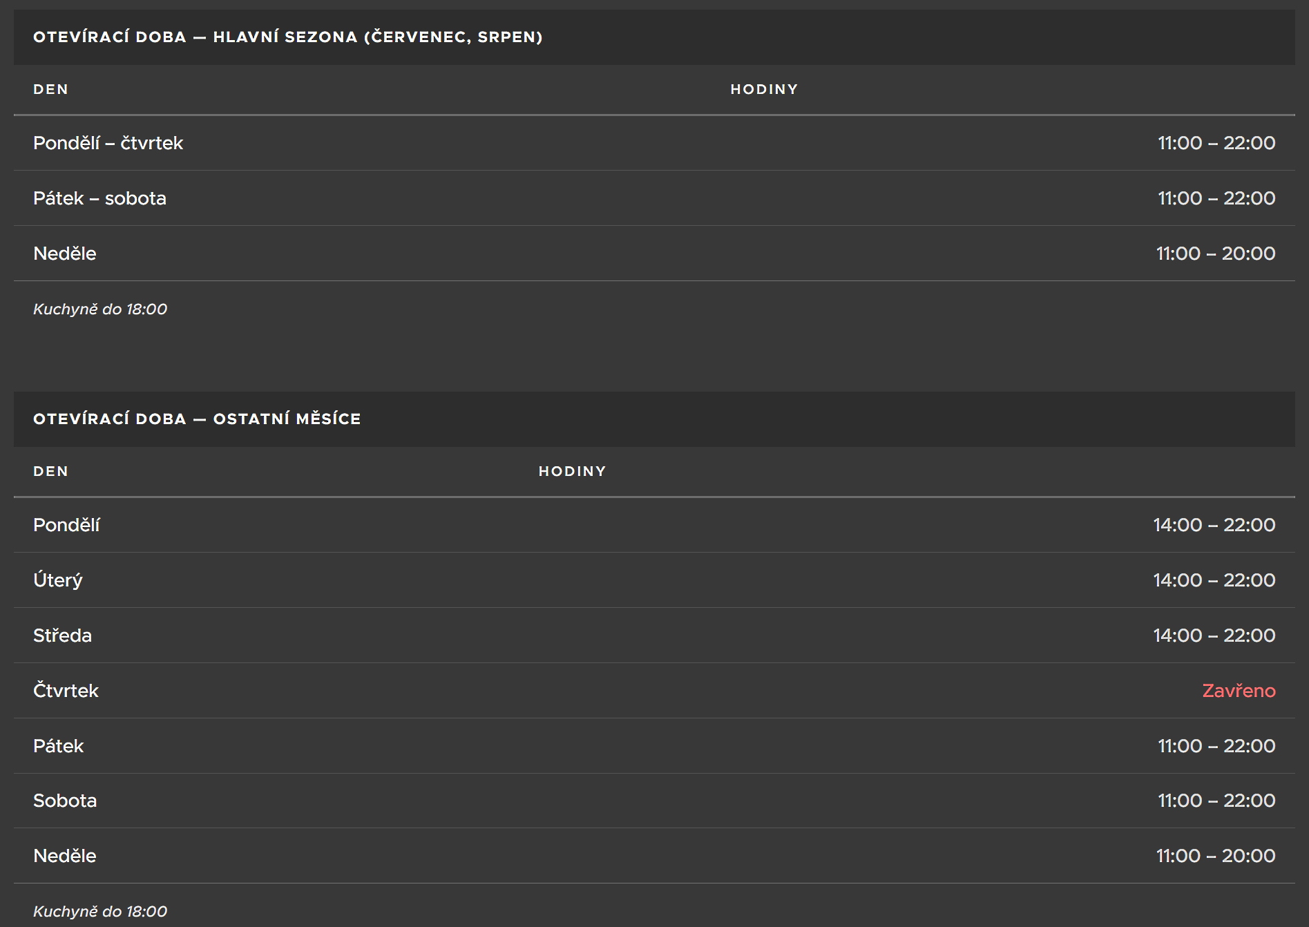Screen dimensions: 1309x927
Task: Click the 'Ostatní měsíce' opening hours title
Action: coord(197,419)
